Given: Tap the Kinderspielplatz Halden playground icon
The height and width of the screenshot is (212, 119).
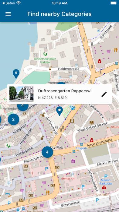Looking at the screenshot, I should pos(45,54).
